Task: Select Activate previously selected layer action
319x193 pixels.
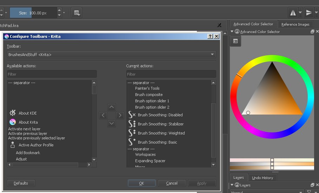Action: coord(36,138)
